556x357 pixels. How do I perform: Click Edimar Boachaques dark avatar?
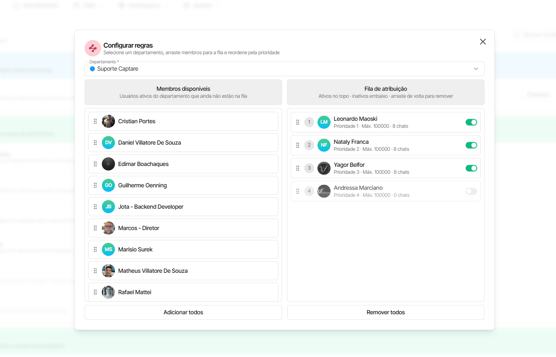tap(108, 164)
